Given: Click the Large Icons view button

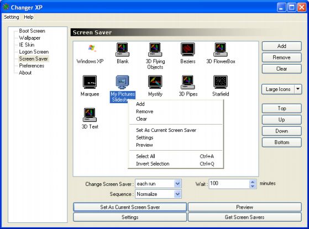Looking at the screenshot, I should [278, 89].
